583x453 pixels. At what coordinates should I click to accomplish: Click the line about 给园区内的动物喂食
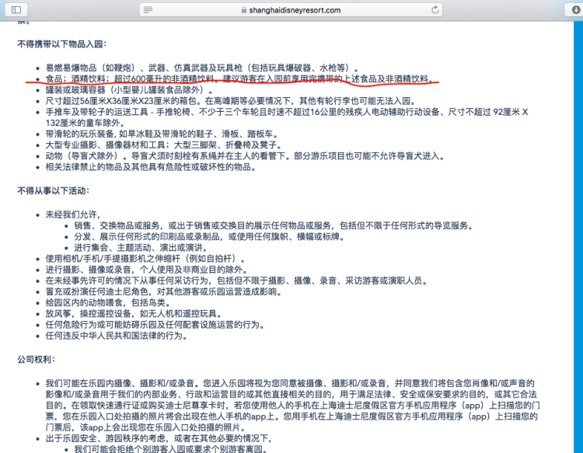107,302
